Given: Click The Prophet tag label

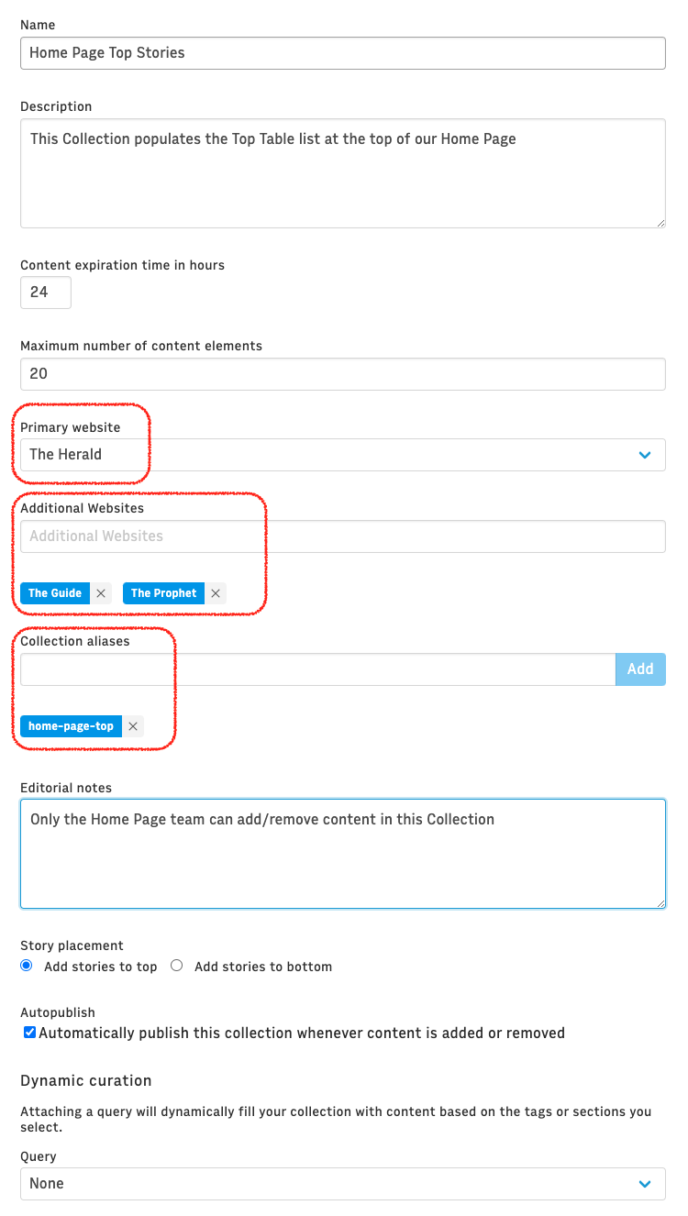Looking at the screenshot, I should click(163, 593).
